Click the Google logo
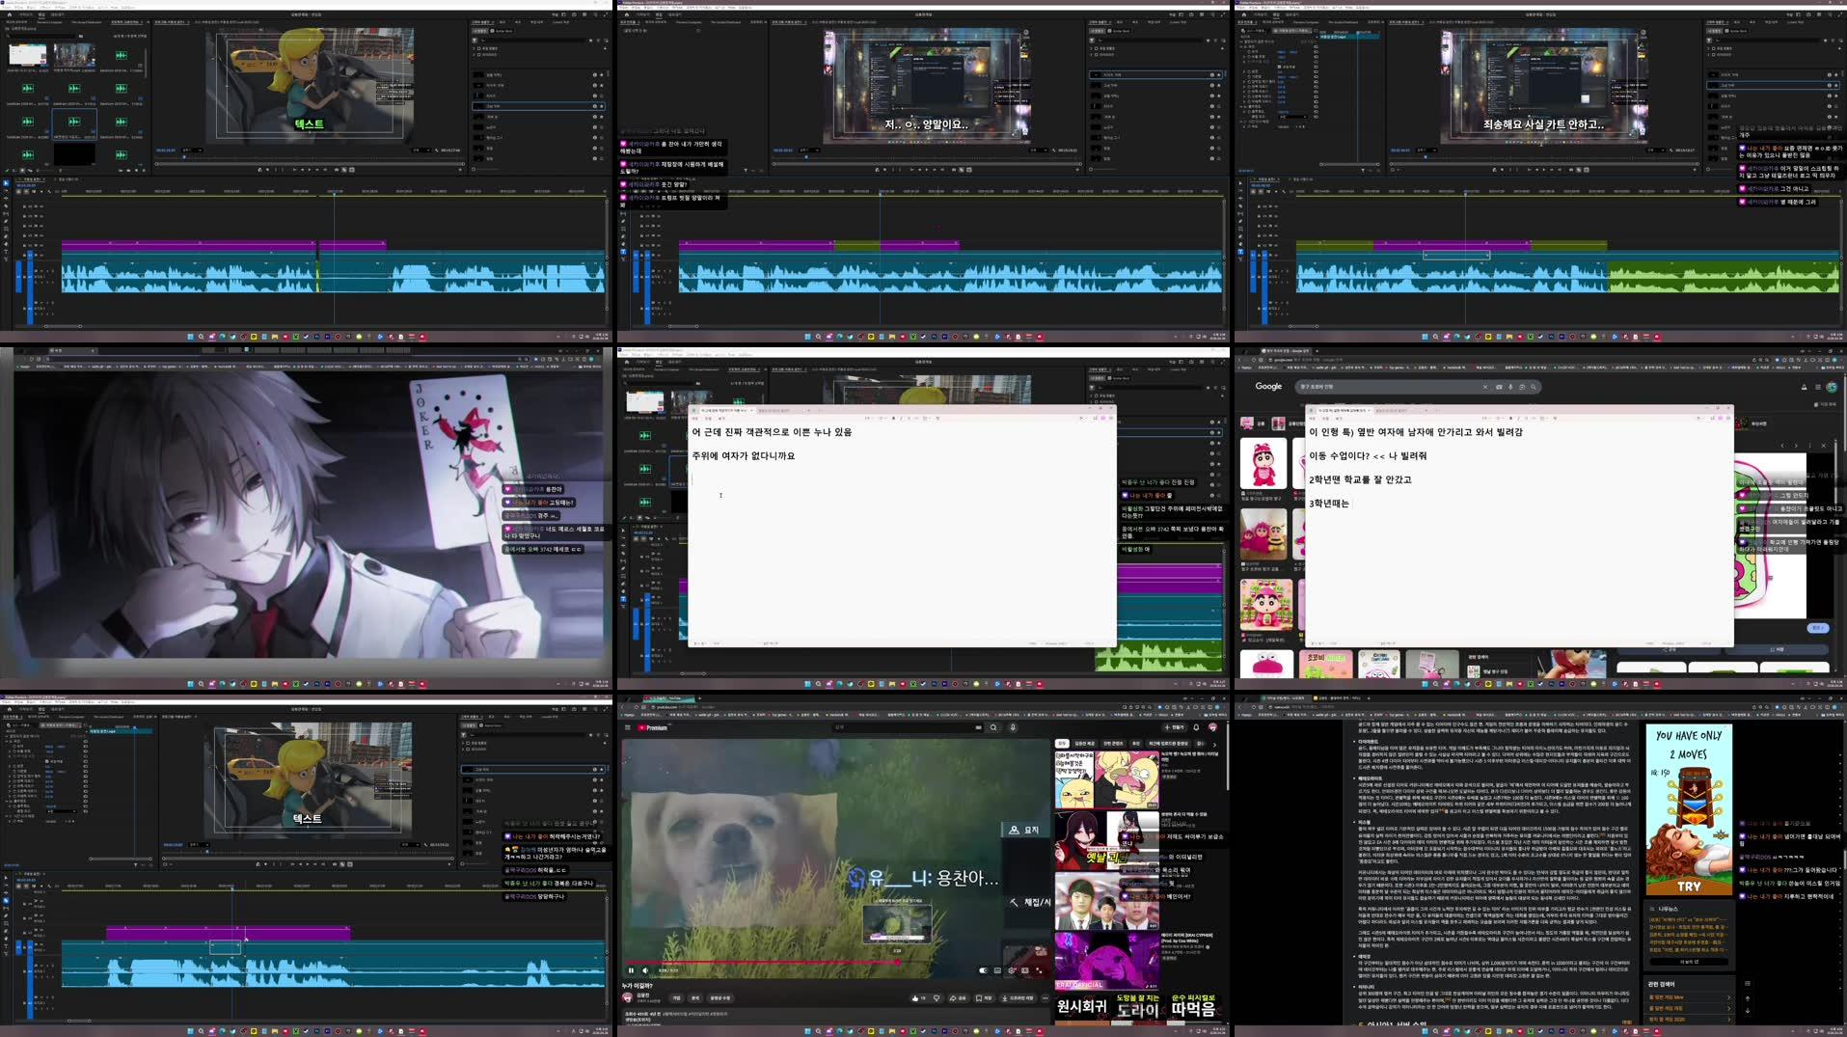Image resolution: width=1847 pixels, height=1037 pixels. point(1268,387)
